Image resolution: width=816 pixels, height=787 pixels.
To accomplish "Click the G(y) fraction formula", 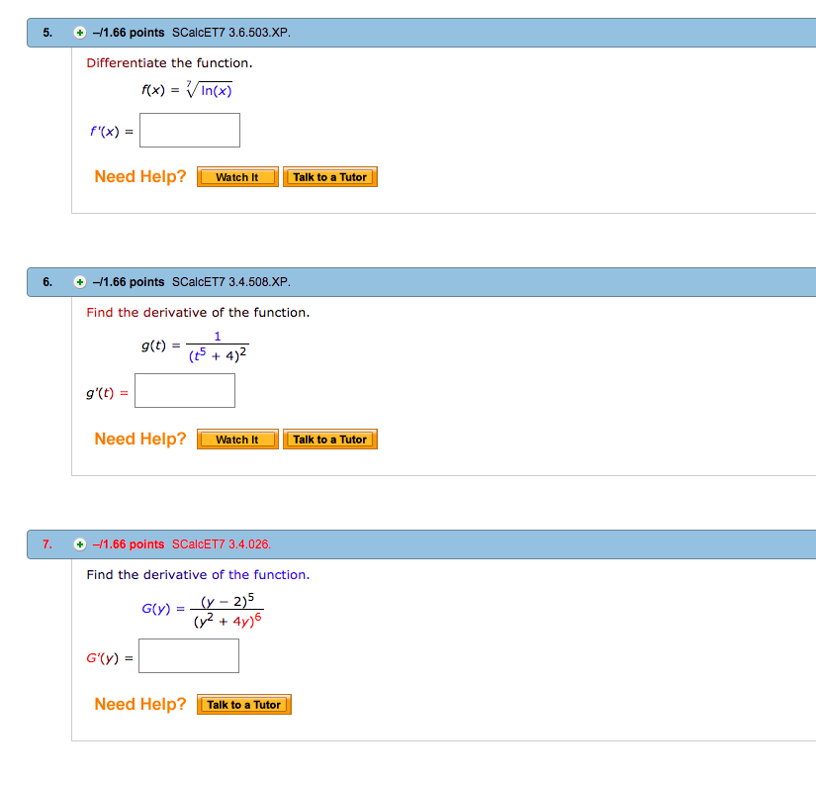I will (203, 610).
